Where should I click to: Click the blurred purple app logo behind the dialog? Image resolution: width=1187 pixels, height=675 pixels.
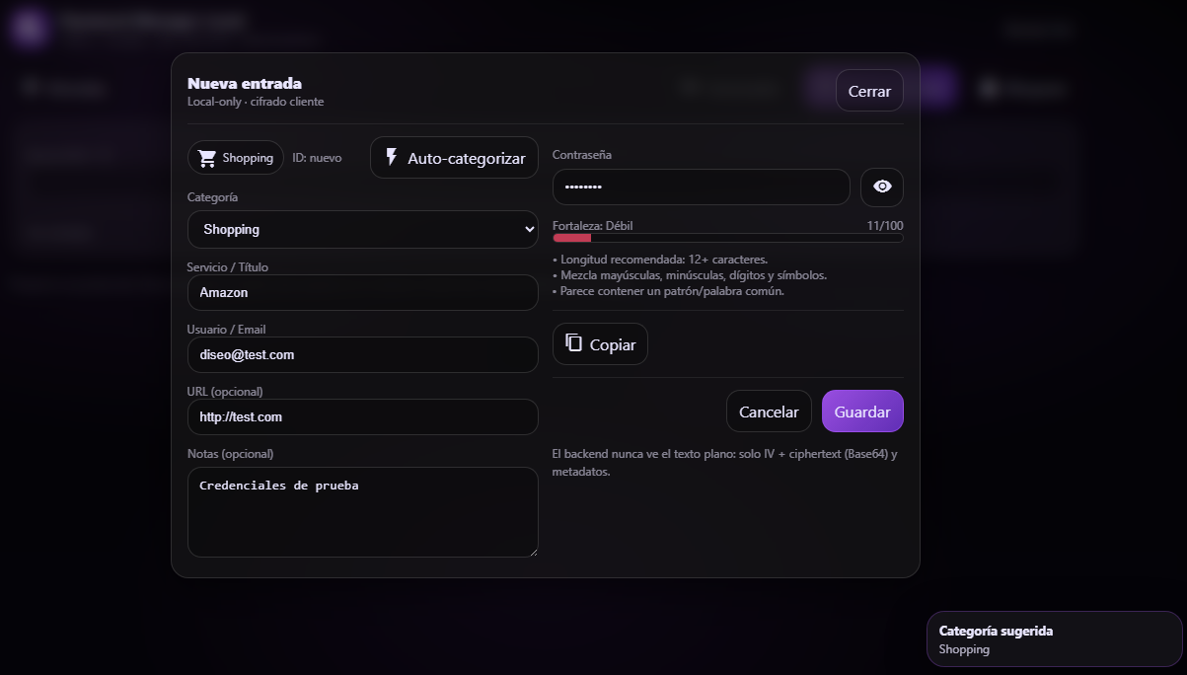point(29,27)
